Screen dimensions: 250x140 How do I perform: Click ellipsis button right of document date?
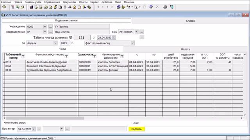coord(142,37)
